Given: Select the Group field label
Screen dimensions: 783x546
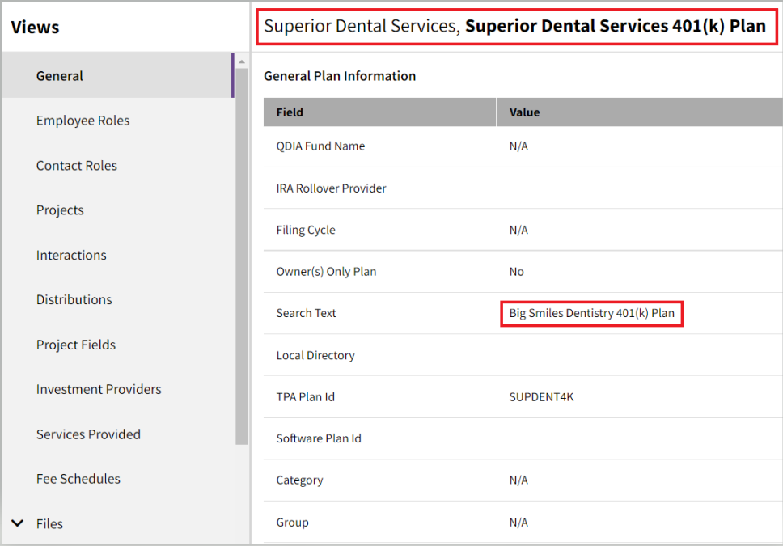Looking at the screenshot, I should coord(292,522).
